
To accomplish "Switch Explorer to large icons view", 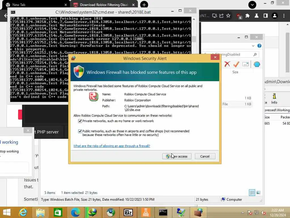I will tap(258, 193).
